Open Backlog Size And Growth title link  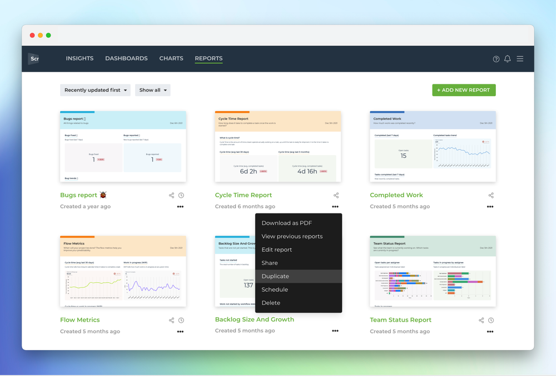tap(255, 319)
